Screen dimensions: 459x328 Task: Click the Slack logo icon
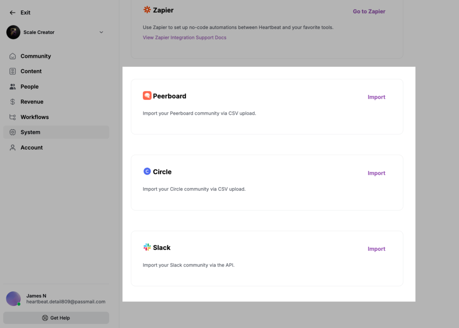[x=147, y=247]
